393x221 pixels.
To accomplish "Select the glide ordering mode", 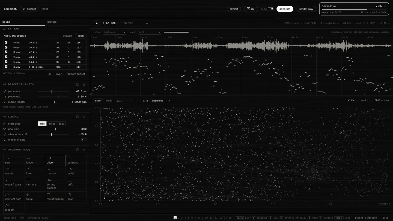I will click(55, 160).
